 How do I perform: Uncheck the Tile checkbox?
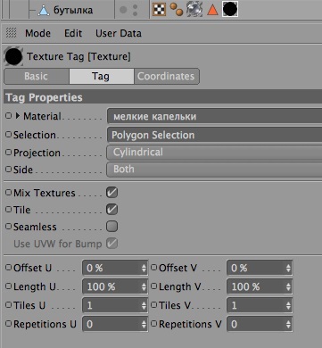point(111,210)
